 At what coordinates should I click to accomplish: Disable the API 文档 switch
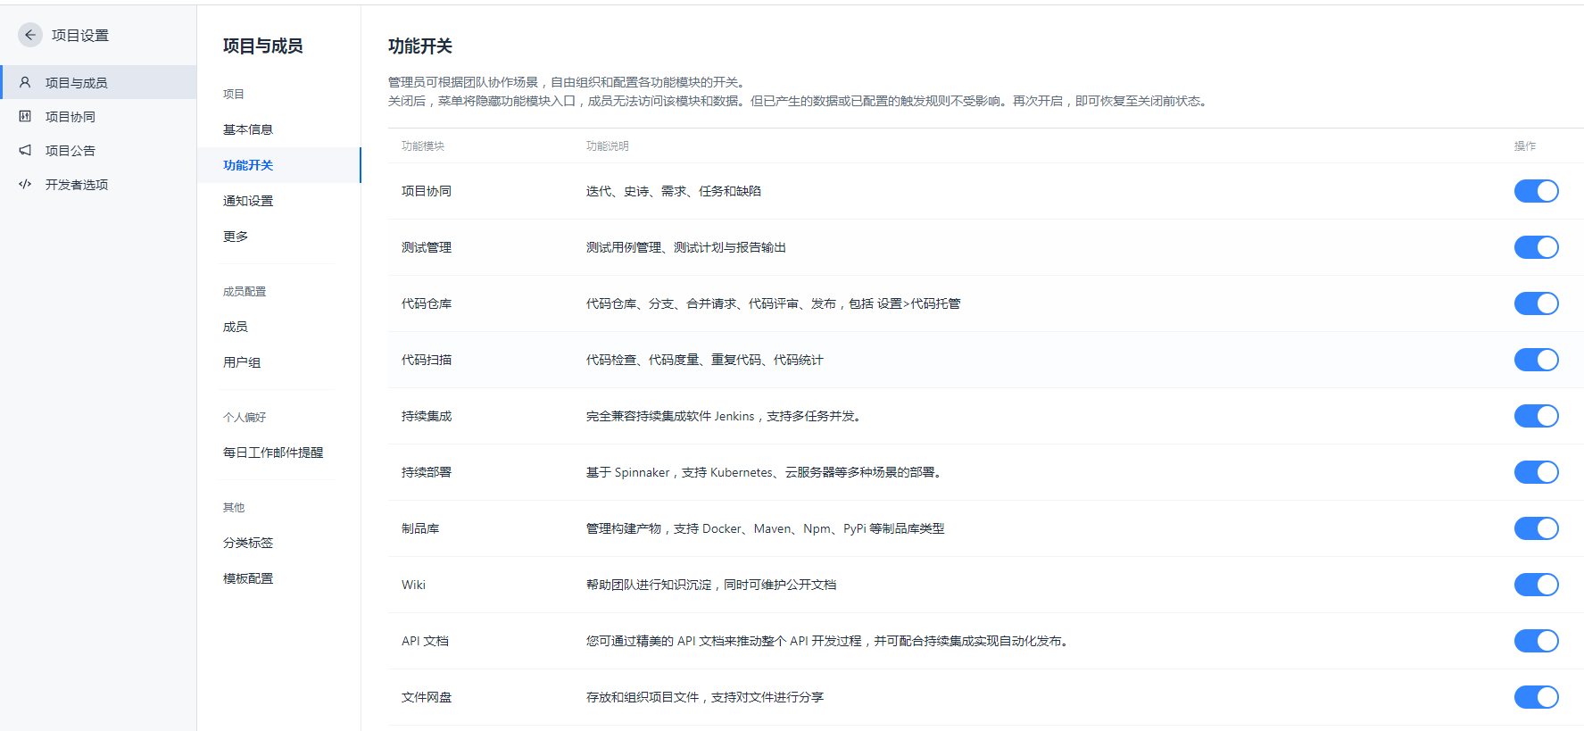coord(1536,641)
